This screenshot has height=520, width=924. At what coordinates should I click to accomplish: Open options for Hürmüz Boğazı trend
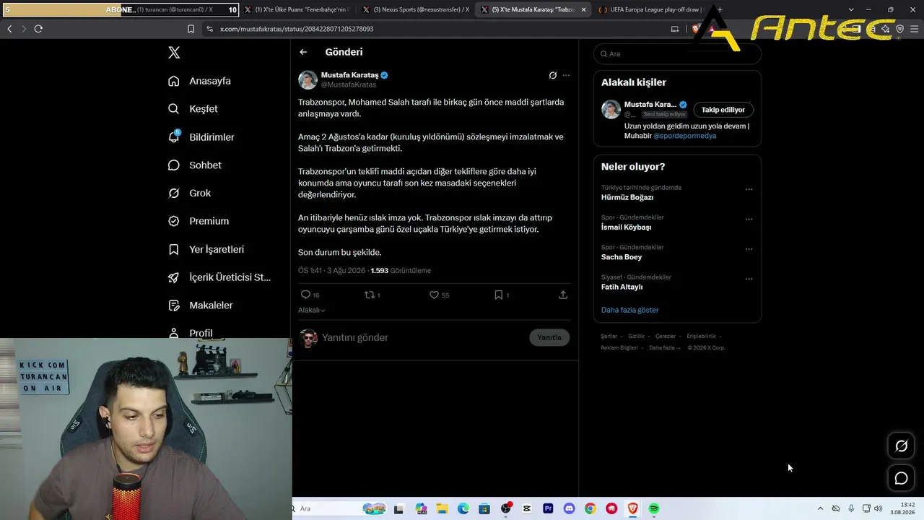tap(749, 189)
